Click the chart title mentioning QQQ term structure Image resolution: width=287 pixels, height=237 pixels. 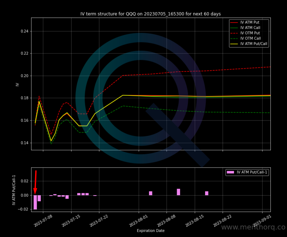150,14
